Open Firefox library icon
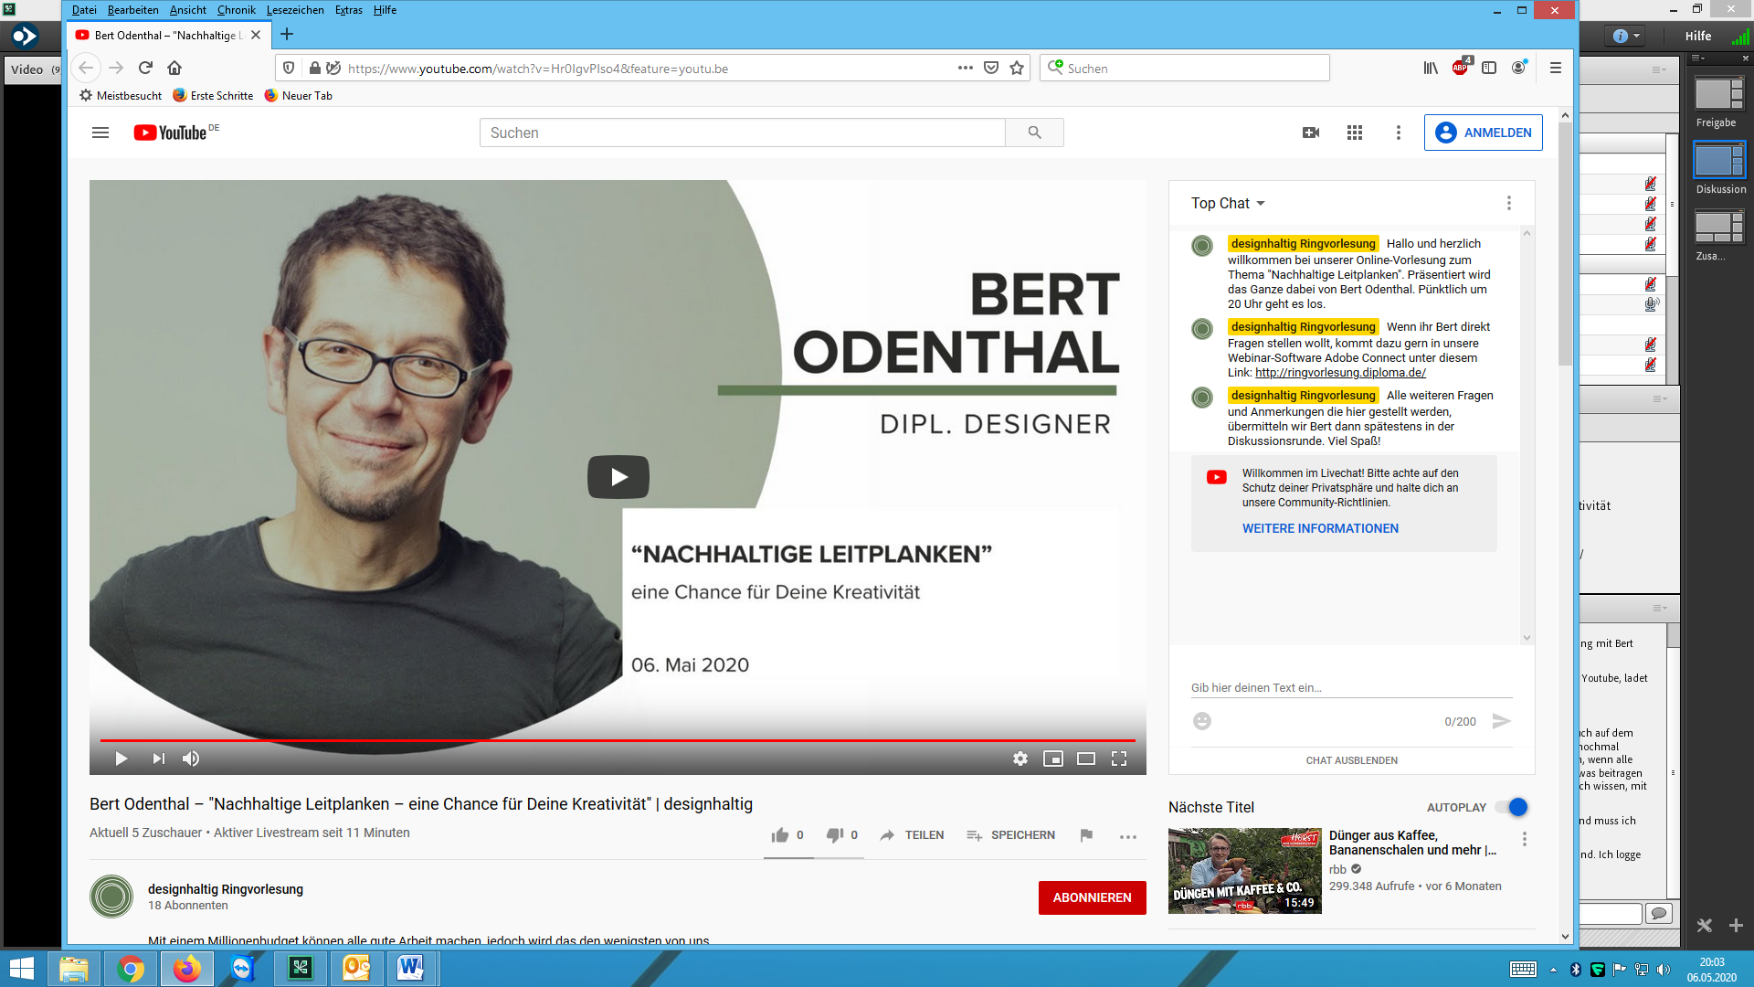Screen dimensions: 1754x987 pos(1431,68)
